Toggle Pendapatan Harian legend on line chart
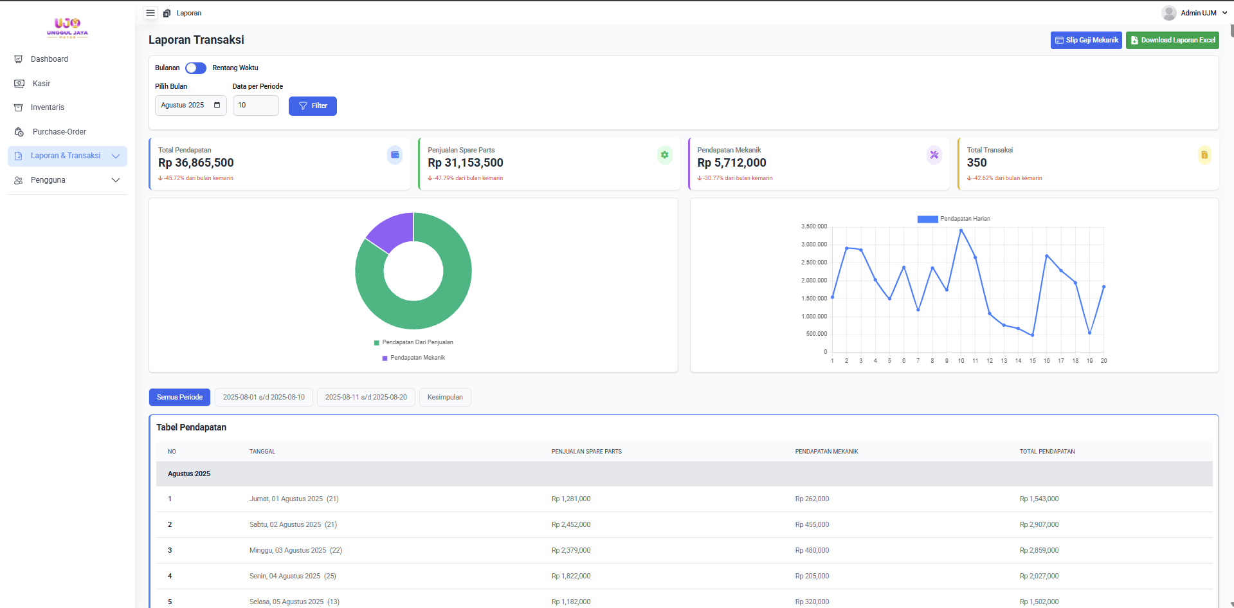This screenshot has height=608, width=1234. point(954,219)
